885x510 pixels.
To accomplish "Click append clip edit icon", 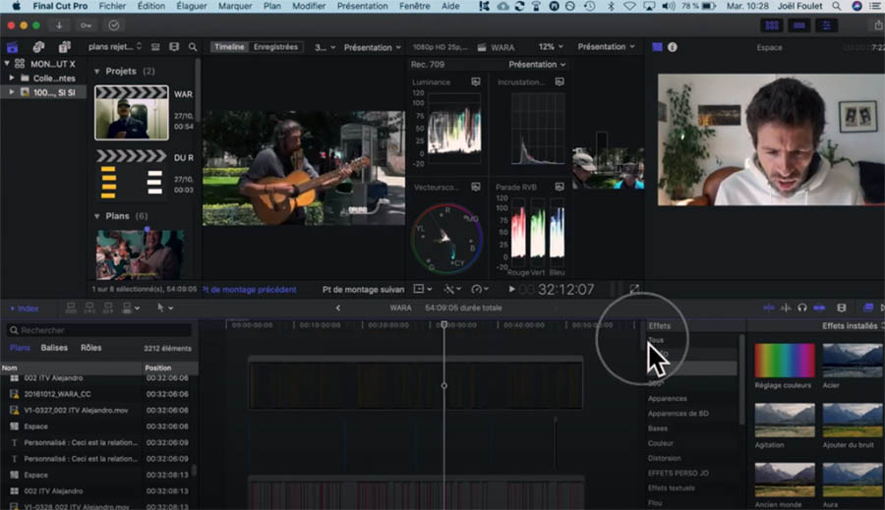I will click(108, 308).
